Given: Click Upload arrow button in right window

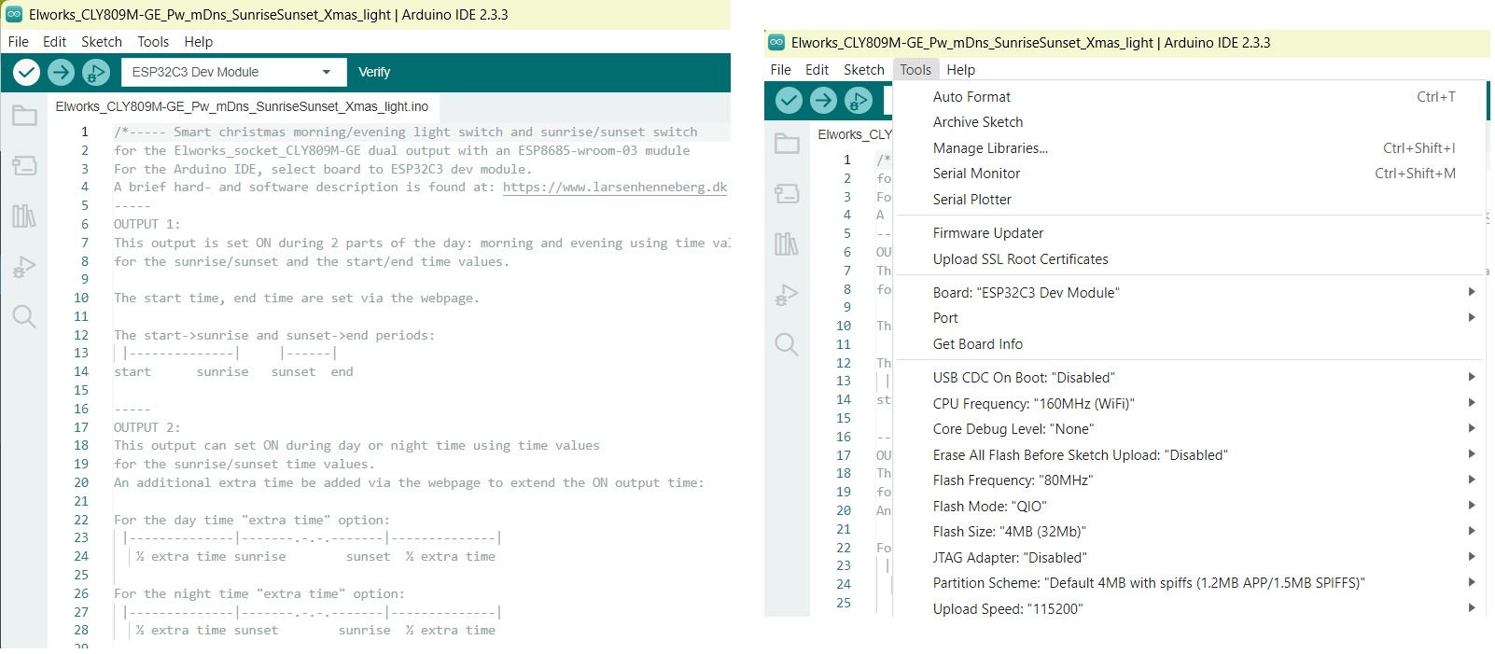Looking at the screenshot, I should tap(823, 100).
